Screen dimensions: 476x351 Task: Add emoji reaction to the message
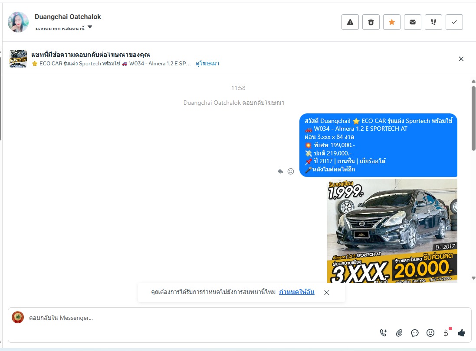click(291, 171)
